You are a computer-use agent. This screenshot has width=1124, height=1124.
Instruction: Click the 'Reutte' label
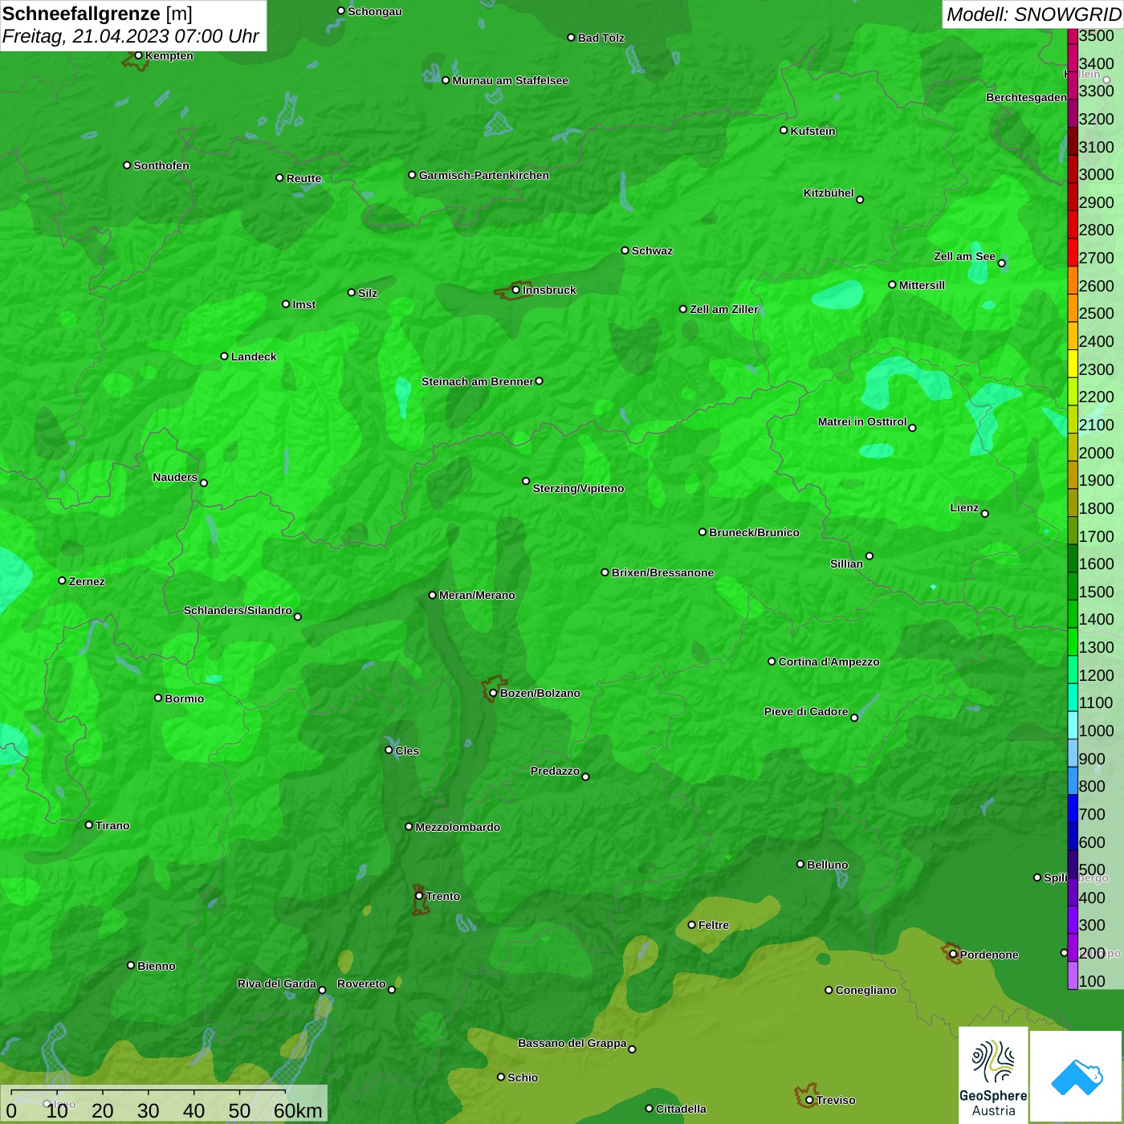303,178
